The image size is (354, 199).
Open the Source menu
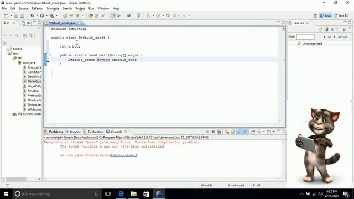click(23, 9)
